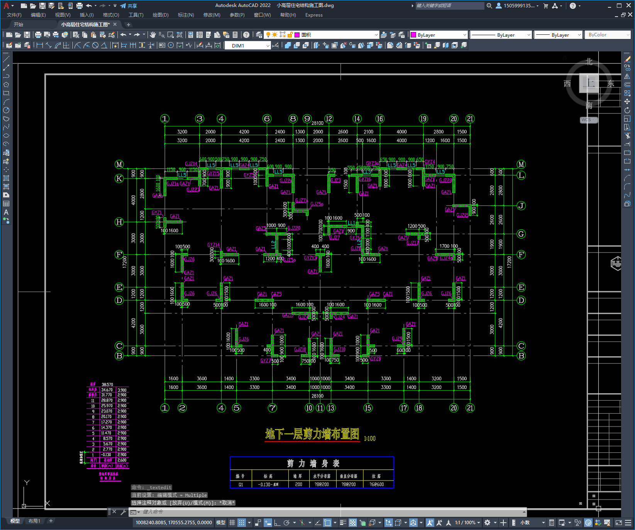The width and height of the screenshot is (635, 530).
Task: Select the Move tool in modify toolbar
Action: pyautogui.click(x=627, y=102)
